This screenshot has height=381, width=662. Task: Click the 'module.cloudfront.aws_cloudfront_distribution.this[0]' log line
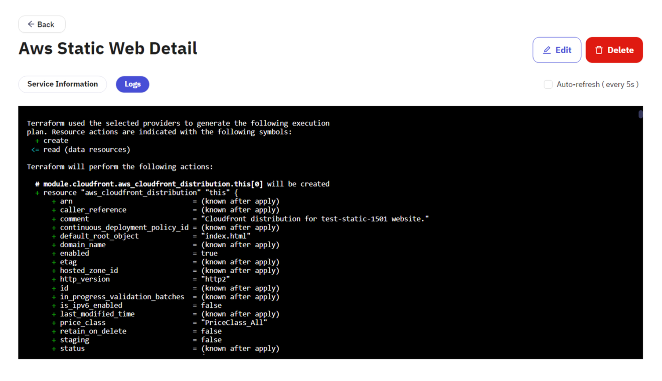tap(182, 184)
